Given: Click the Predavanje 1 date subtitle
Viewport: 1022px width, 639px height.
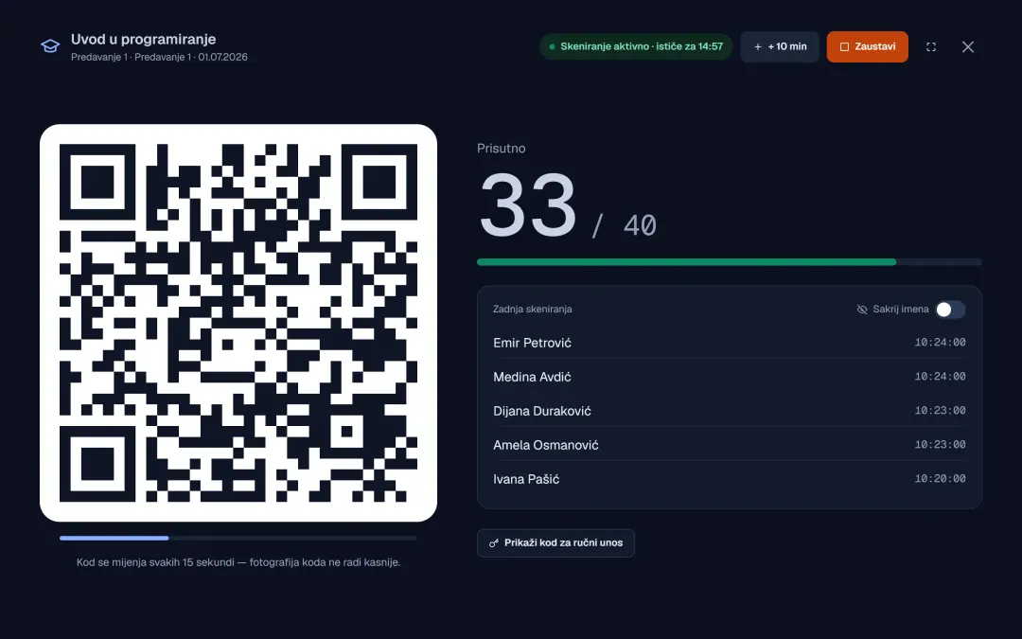Looking at the screenshot, I should click(x=159, y=57).
